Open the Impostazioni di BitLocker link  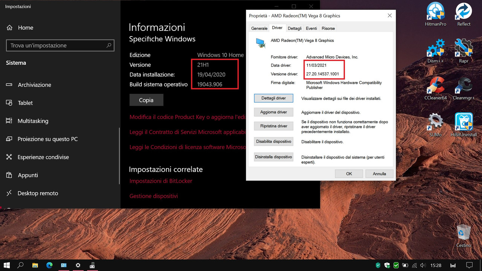pyautogui.click(x=161, y=181)
